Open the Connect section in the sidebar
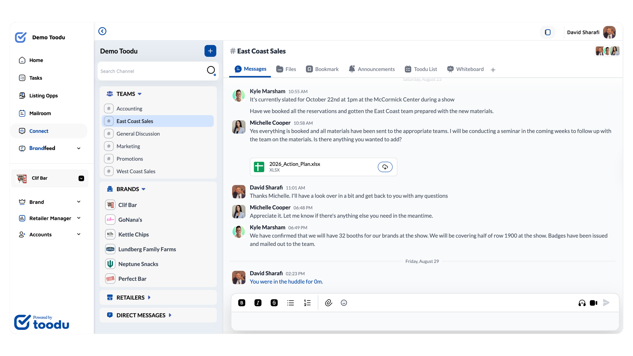This screenshot has height=356, width=633. pyautogui.click(x=39, y=131)
